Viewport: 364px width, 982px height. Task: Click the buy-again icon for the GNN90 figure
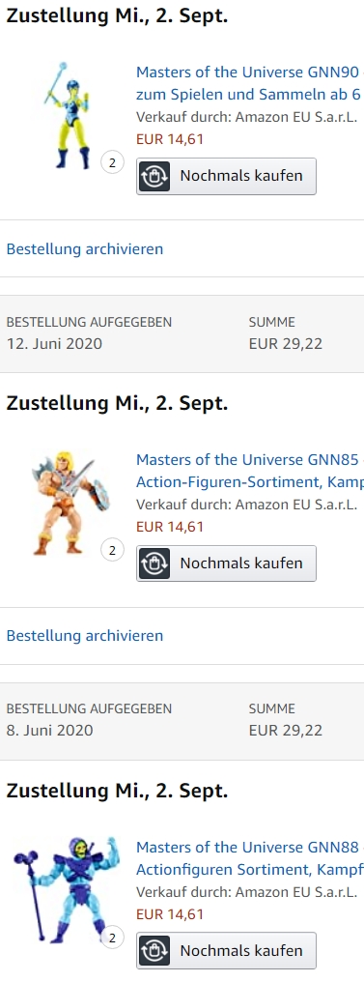[154, 176]
